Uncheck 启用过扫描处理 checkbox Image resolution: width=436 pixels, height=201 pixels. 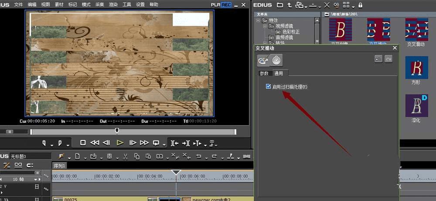click(x=268, y=87)
